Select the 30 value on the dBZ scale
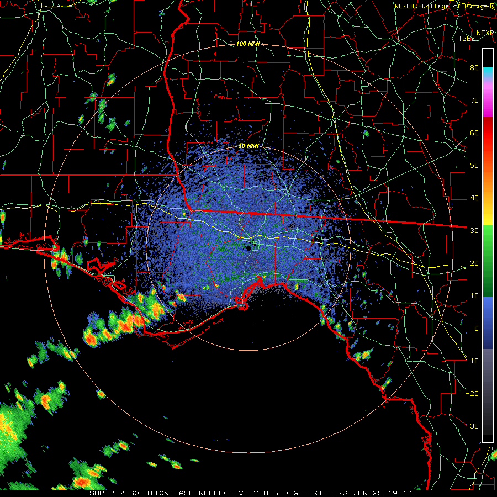 474,231
